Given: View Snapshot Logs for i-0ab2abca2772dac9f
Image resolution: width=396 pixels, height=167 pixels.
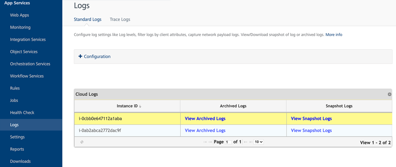Looking at the screenshot, I should 311,131.
